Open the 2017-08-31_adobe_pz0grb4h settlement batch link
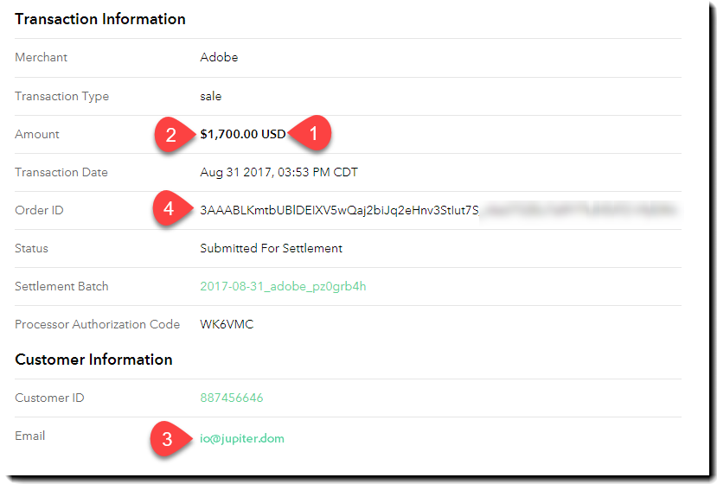Image resolution: width=717 pixels, height=484 pixels. [283, 286]
